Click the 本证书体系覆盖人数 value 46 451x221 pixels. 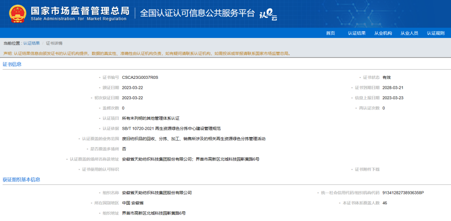coord(385,203)
